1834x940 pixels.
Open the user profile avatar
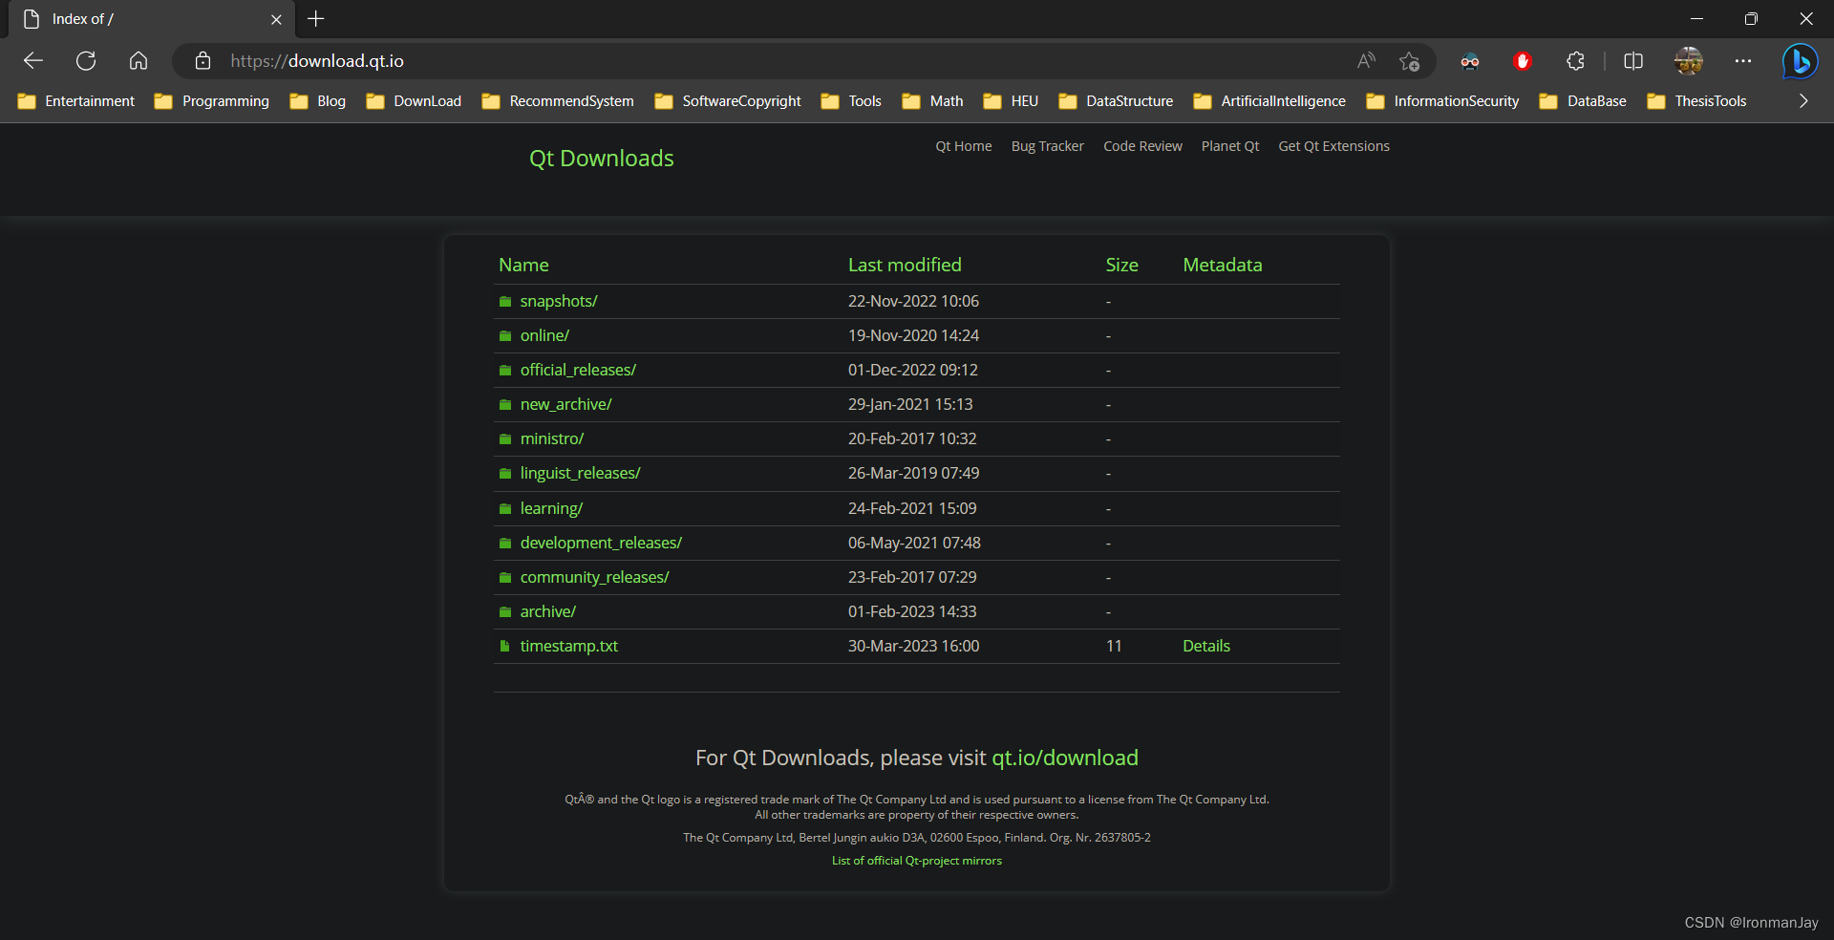1689,61
